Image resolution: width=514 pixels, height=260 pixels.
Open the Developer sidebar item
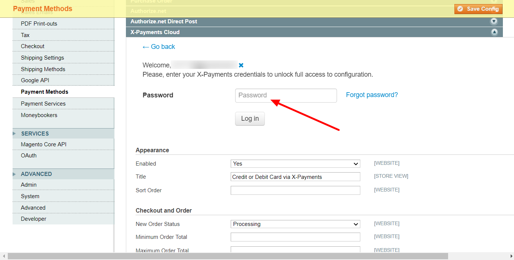(x=63, y=219)
